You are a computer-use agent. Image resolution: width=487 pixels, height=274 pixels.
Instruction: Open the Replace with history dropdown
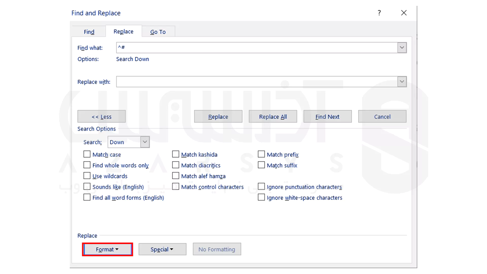click(402, 81)
